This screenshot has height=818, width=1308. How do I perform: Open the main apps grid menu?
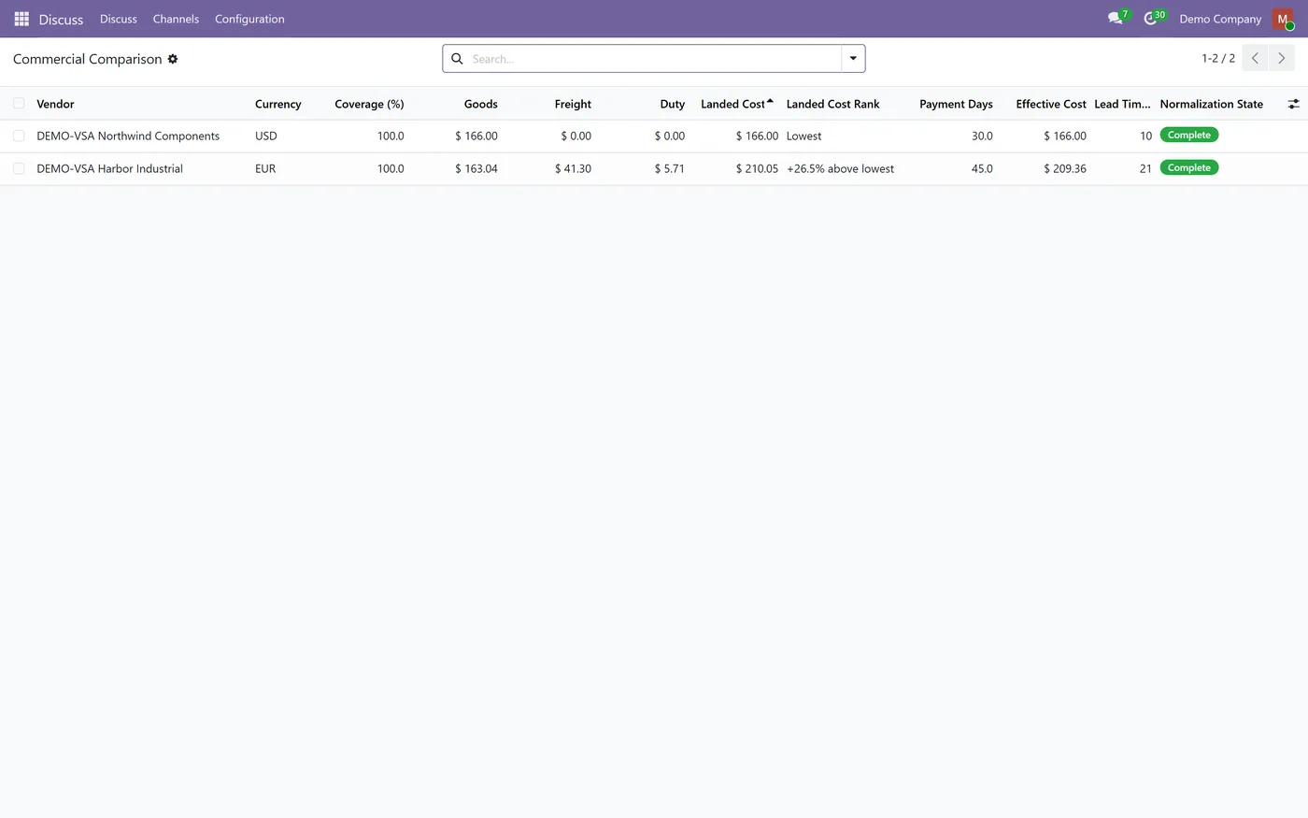[x=21, y=19]
